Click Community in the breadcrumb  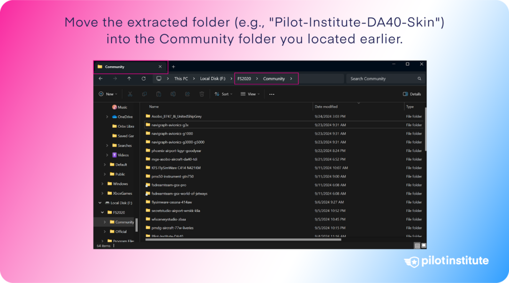[x=274, y=79]
